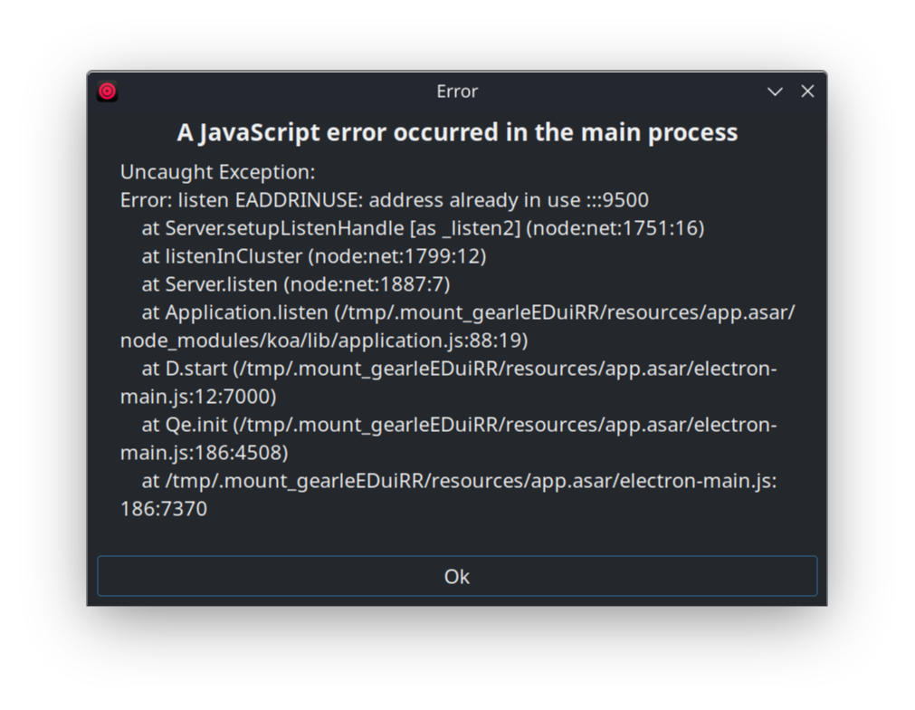Click the "Uncaught Exception:" line
Screen dimensions: 915x710
[217, 172]
